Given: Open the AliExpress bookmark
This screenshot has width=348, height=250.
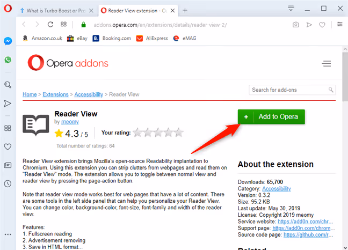Looking at the screenshot, I should (x=152, y=38).
